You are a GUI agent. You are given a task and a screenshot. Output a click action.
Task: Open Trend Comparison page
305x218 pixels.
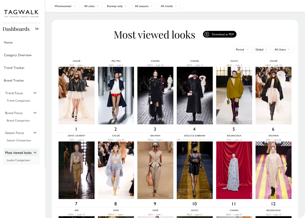(19, 101)
